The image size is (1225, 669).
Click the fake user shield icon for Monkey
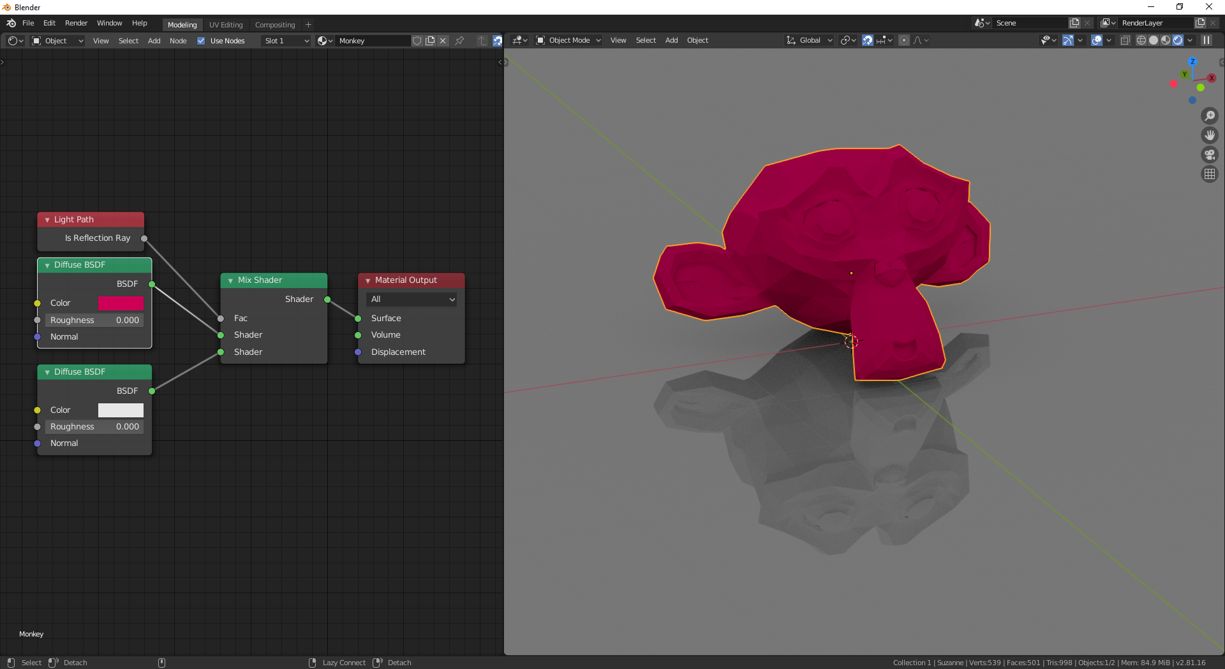(x=417, y=41)
